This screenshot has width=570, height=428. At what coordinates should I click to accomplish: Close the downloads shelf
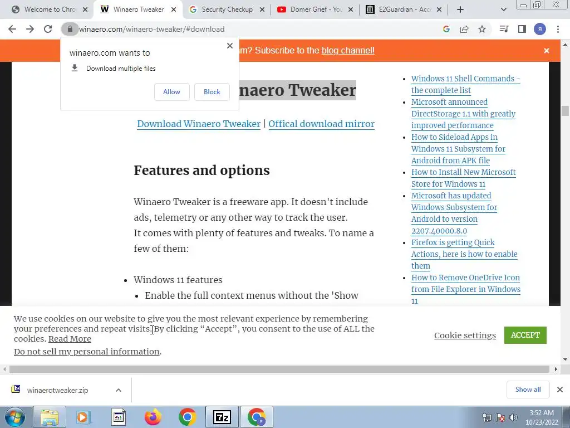(x=560, y=390)
